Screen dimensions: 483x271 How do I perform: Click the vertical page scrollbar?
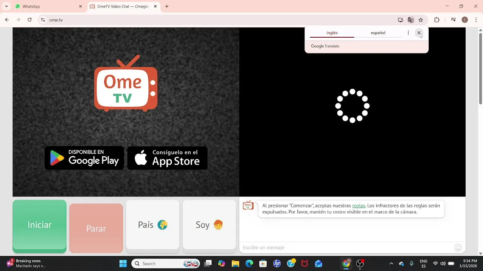click(480, 69)
